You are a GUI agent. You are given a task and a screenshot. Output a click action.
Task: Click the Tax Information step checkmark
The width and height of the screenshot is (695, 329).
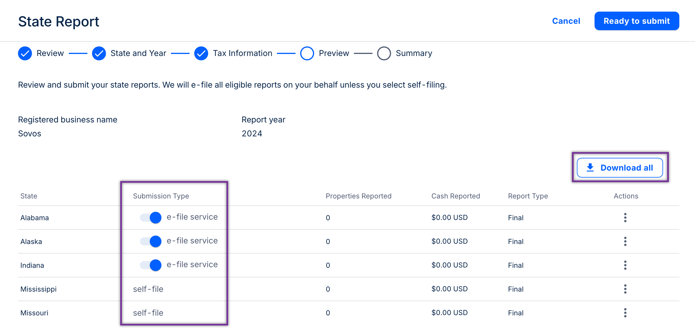pyautogui.click(x=201, y=53)
